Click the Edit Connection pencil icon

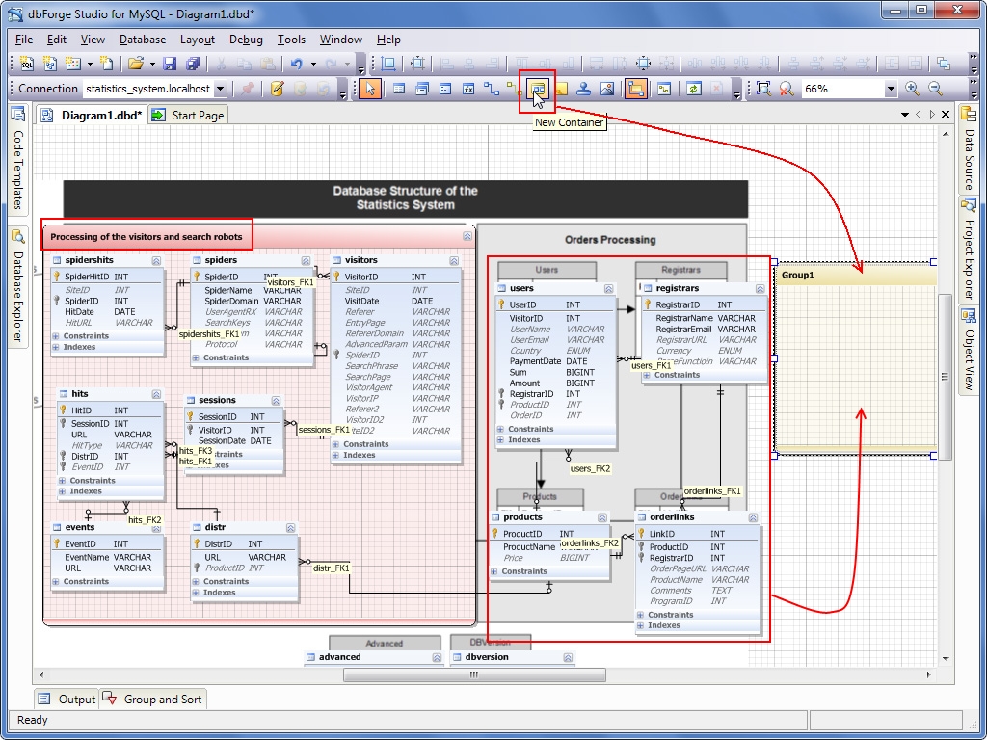(277, 89)
